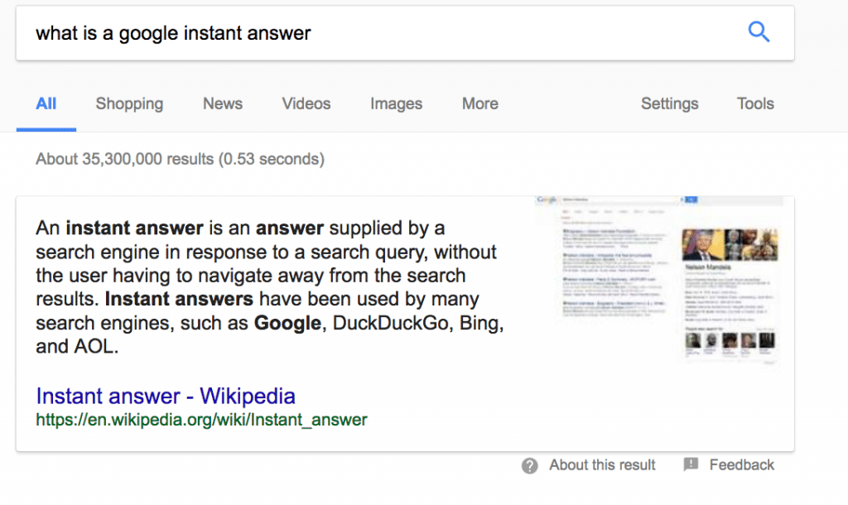Expand the More search categories menu
This screenshot has height=505, width=848.
[480, 103]
